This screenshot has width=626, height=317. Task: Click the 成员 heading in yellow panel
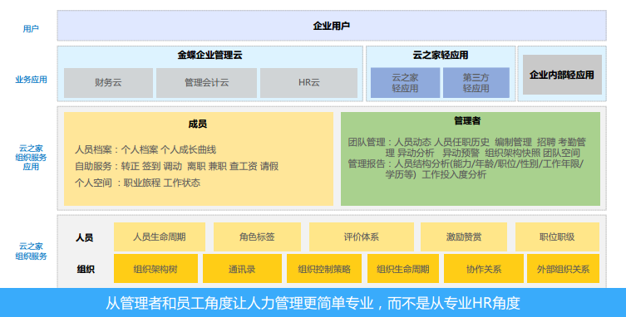click(198, 124)
